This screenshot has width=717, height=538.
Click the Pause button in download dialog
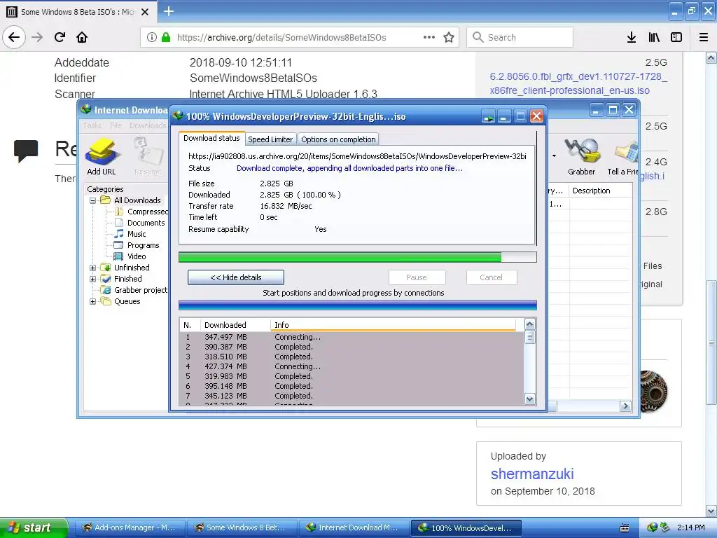click(x=417, y=277)
